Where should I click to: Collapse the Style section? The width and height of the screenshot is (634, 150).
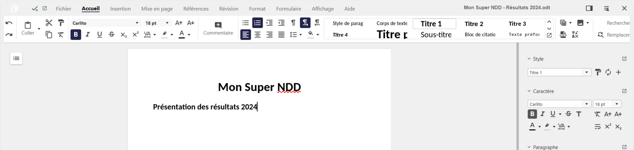click(529, 59)
